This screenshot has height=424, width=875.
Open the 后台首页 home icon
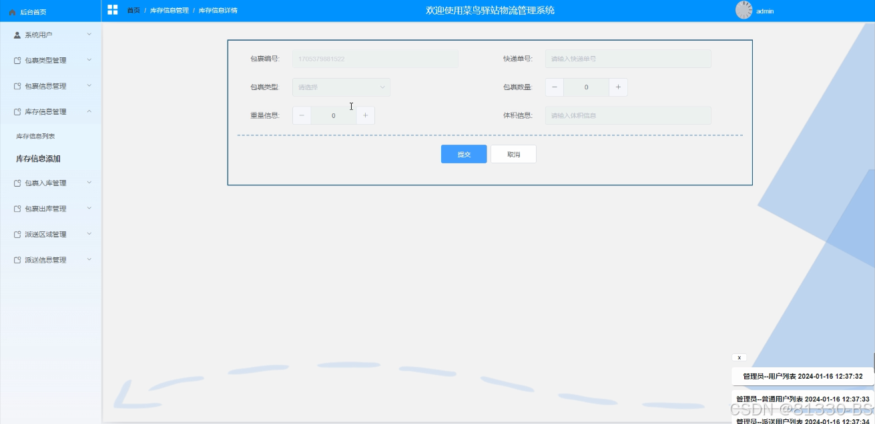[x=12, y=12]
